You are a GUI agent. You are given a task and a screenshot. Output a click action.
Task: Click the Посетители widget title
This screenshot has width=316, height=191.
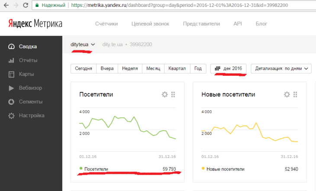click(96, 94)
